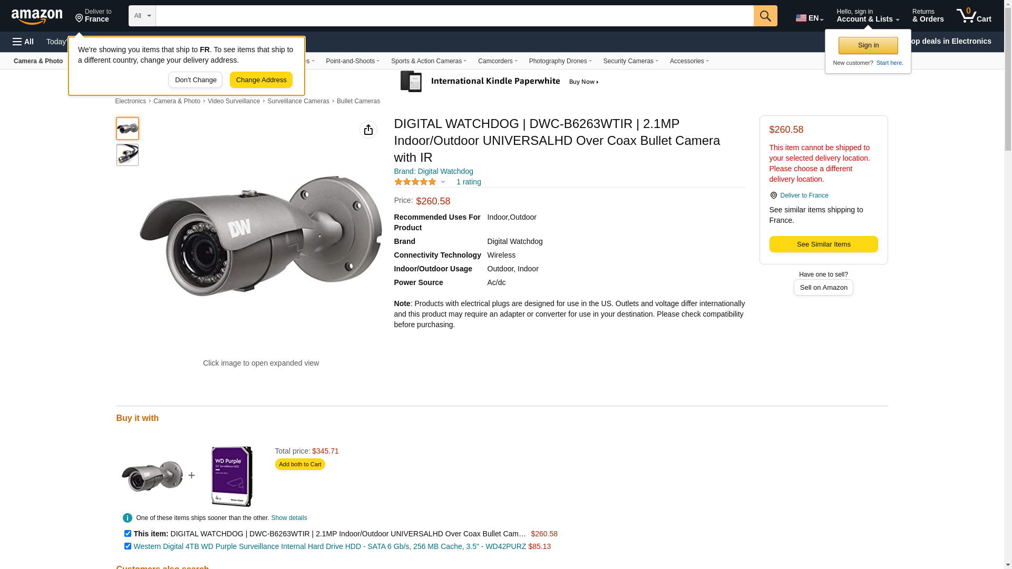
Task: Open the Security Cameras menu
Action: [x=630, y=61]
